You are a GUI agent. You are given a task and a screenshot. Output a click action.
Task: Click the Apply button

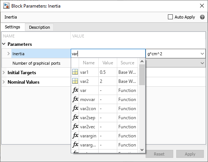click(190, 154)
